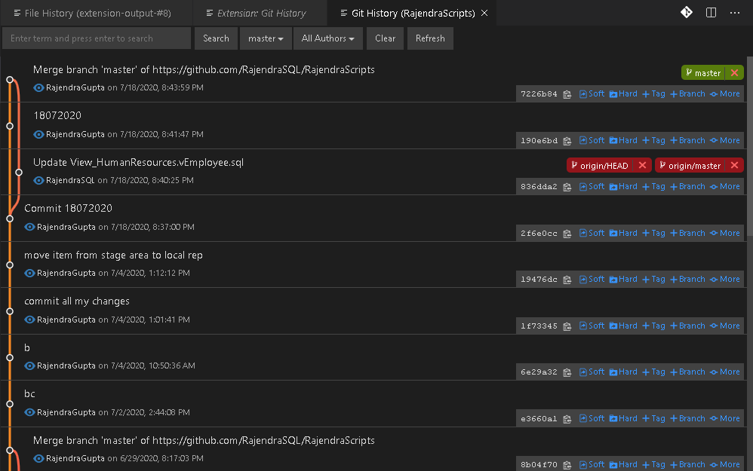The width and height of the screenshot is (753, 471).
Task: Click Soft reset icon for commit 190e6bd
Action: (x=592, y=140)
